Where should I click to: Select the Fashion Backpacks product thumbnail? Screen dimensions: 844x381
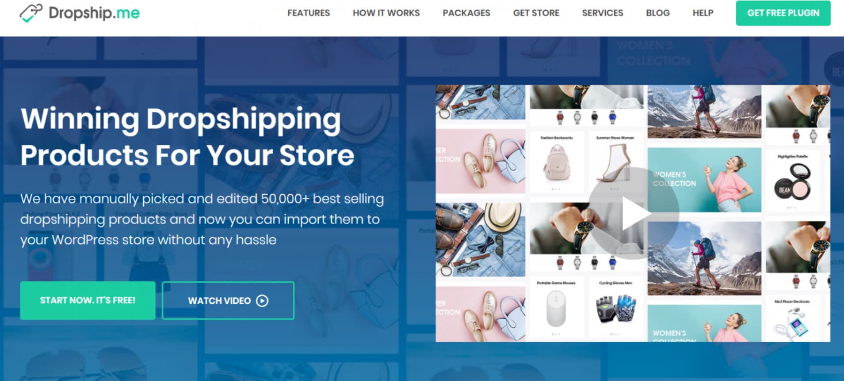[x=557, y=162]
